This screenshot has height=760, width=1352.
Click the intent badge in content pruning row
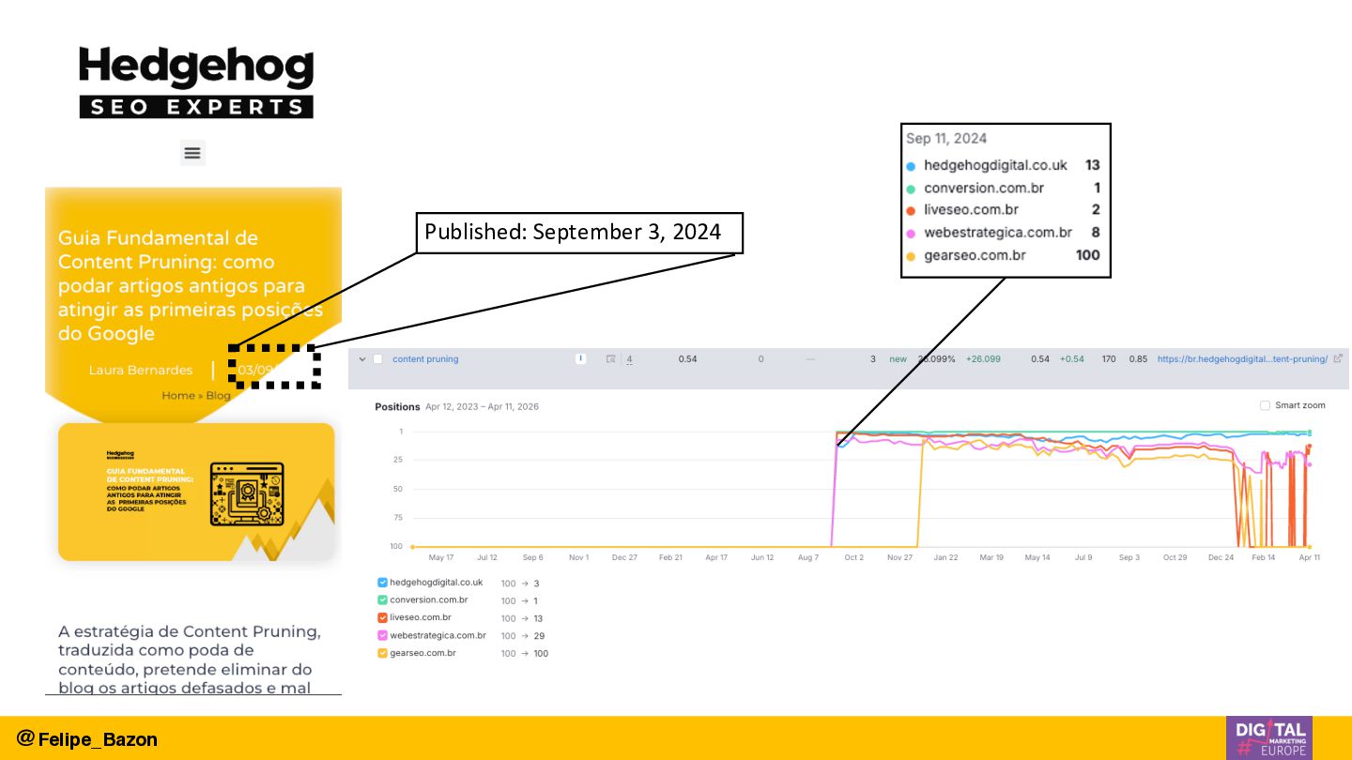pyautogui.click(x=581, y=358)
